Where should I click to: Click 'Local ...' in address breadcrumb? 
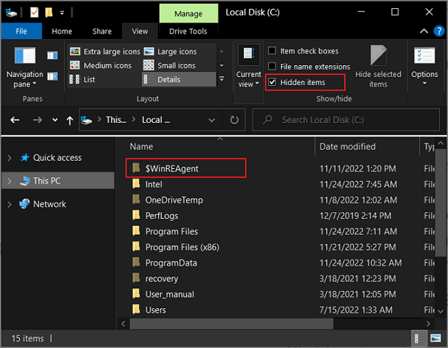pos(156,120)
